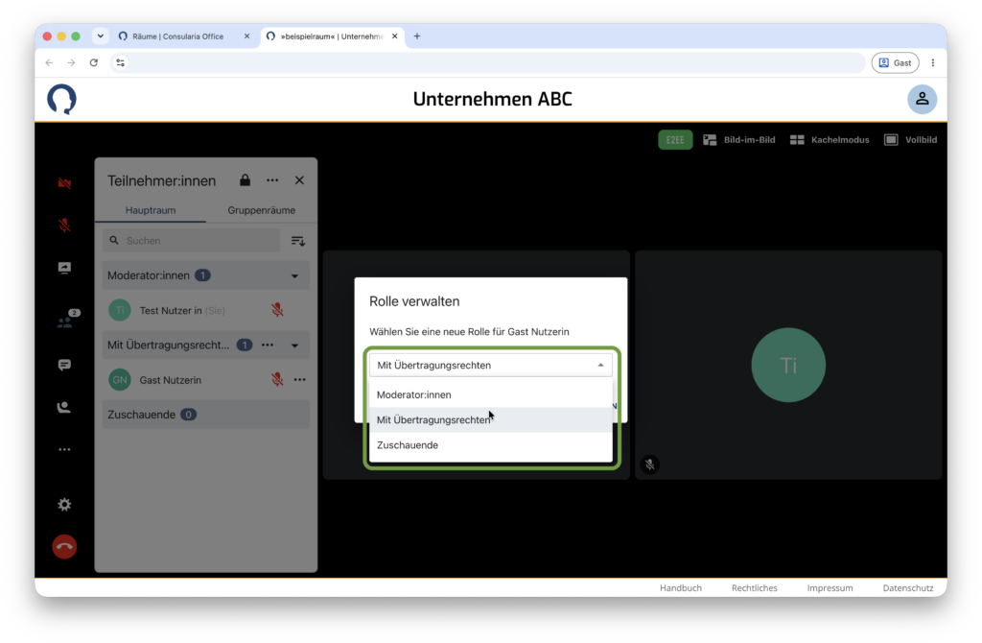Open the Datenschutz footer link
Viewport: 982px width, 643px height.
coord(908,588)
